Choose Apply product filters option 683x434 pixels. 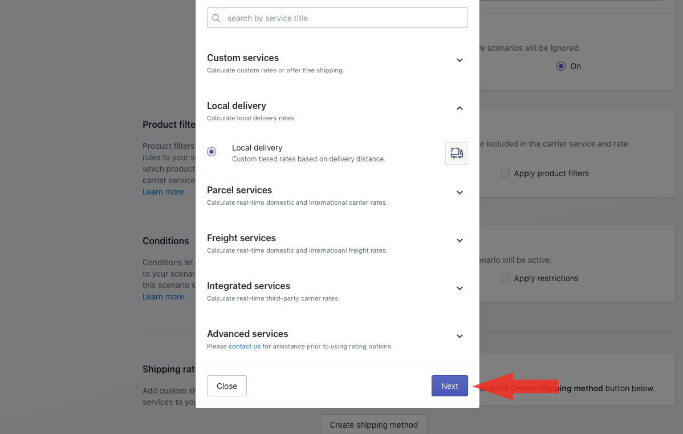coord(505,173)
